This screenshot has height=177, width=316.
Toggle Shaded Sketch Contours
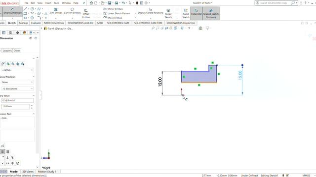point(211,13)
